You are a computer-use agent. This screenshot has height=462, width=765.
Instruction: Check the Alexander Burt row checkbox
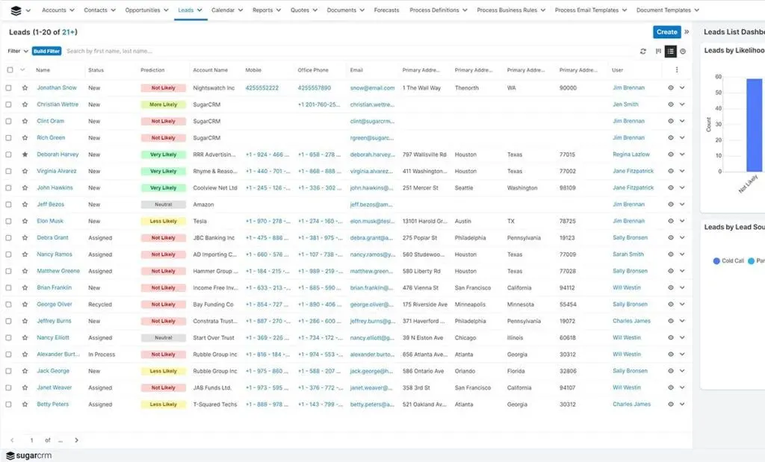point(8,355)
